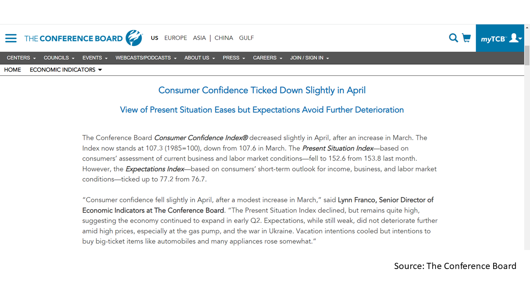Expand the Centers dropdown menu
Screen dimensions: 530x298
tap(21, 58)
